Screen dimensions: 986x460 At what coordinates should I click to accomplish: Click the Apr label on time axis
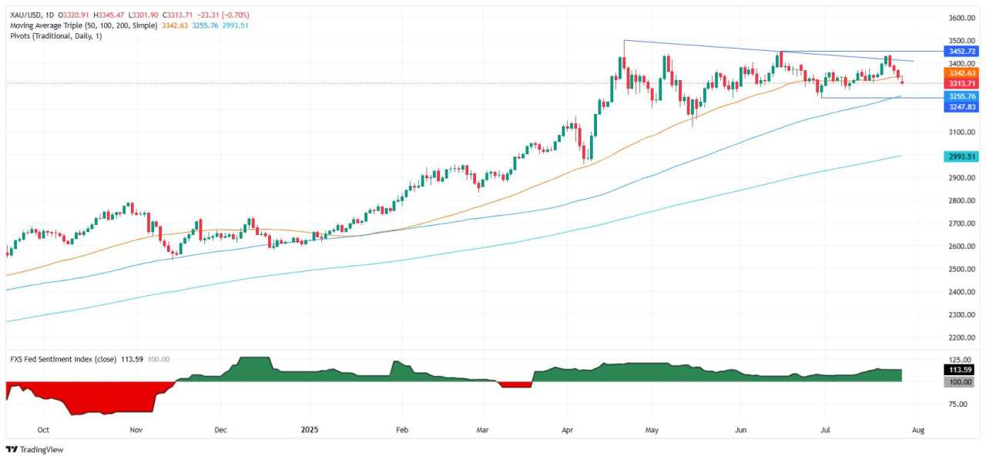pos(568,430)
